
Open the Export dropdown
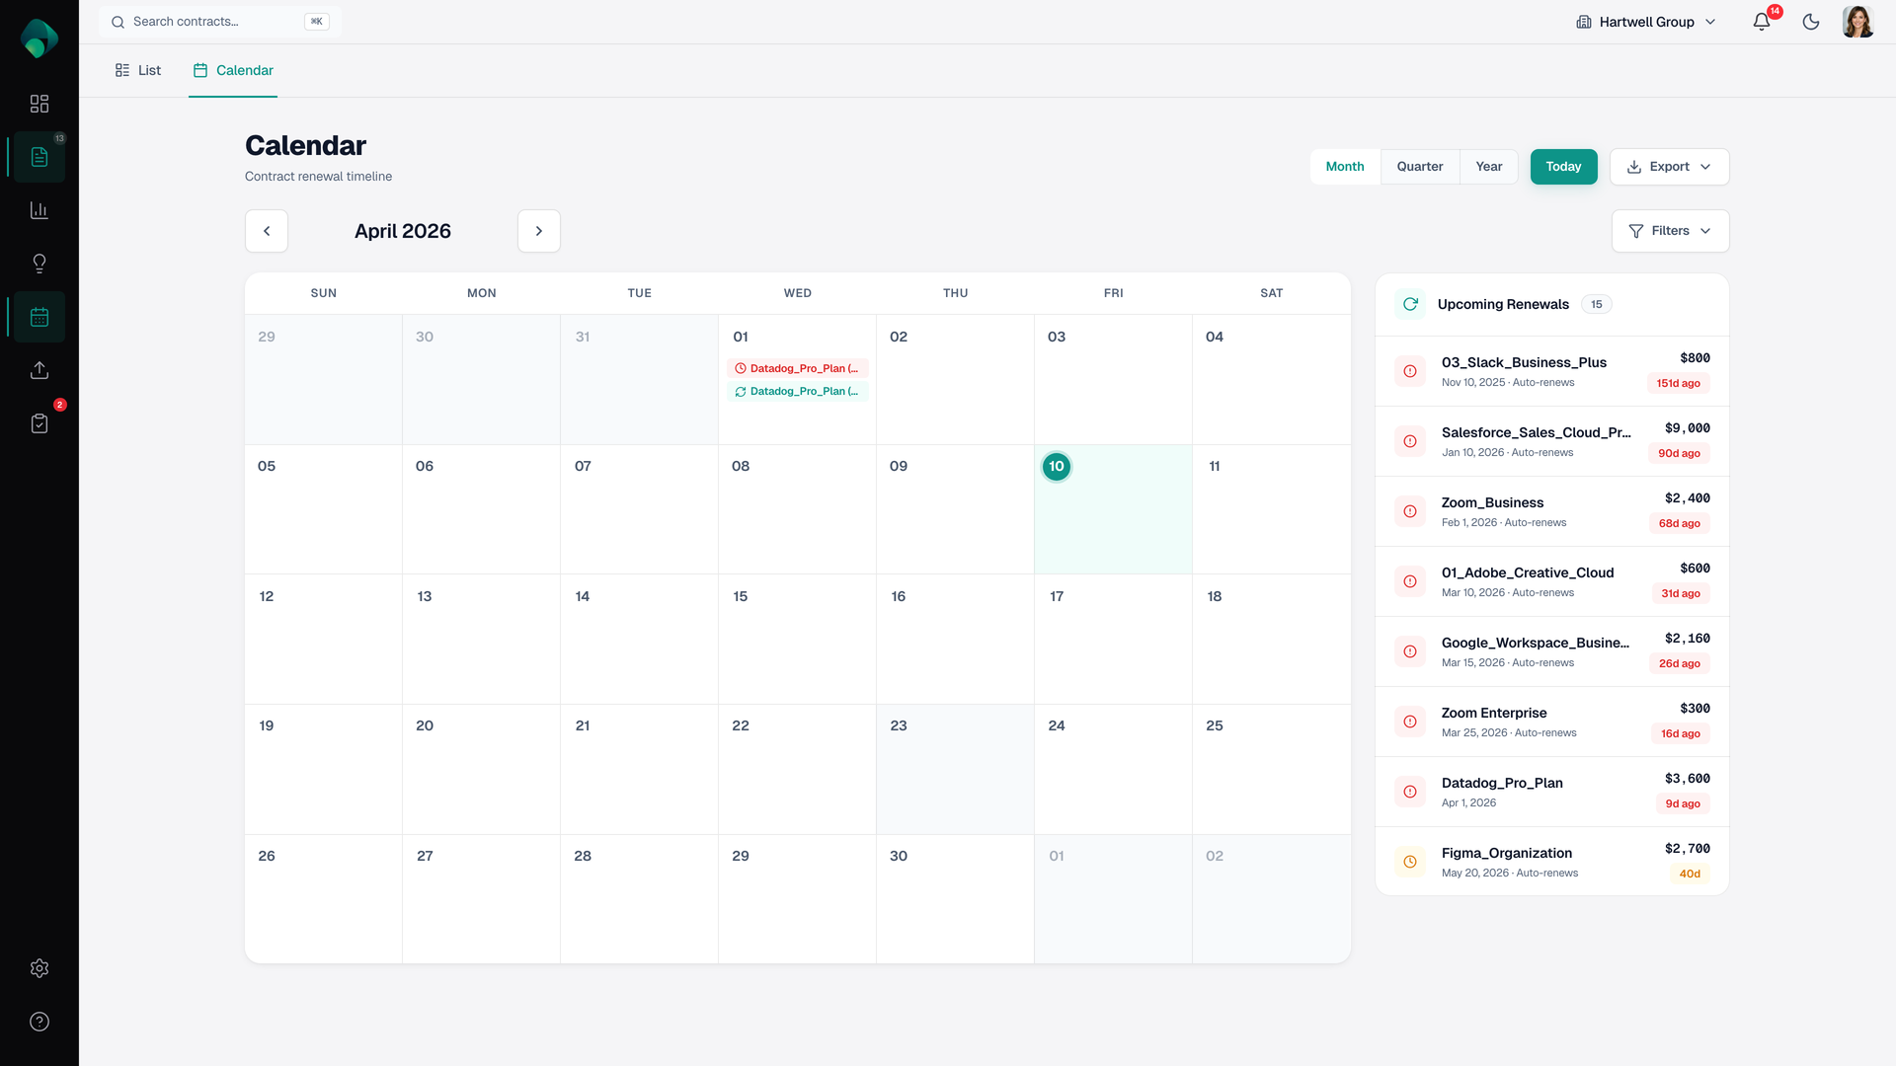click(1669, 167)
